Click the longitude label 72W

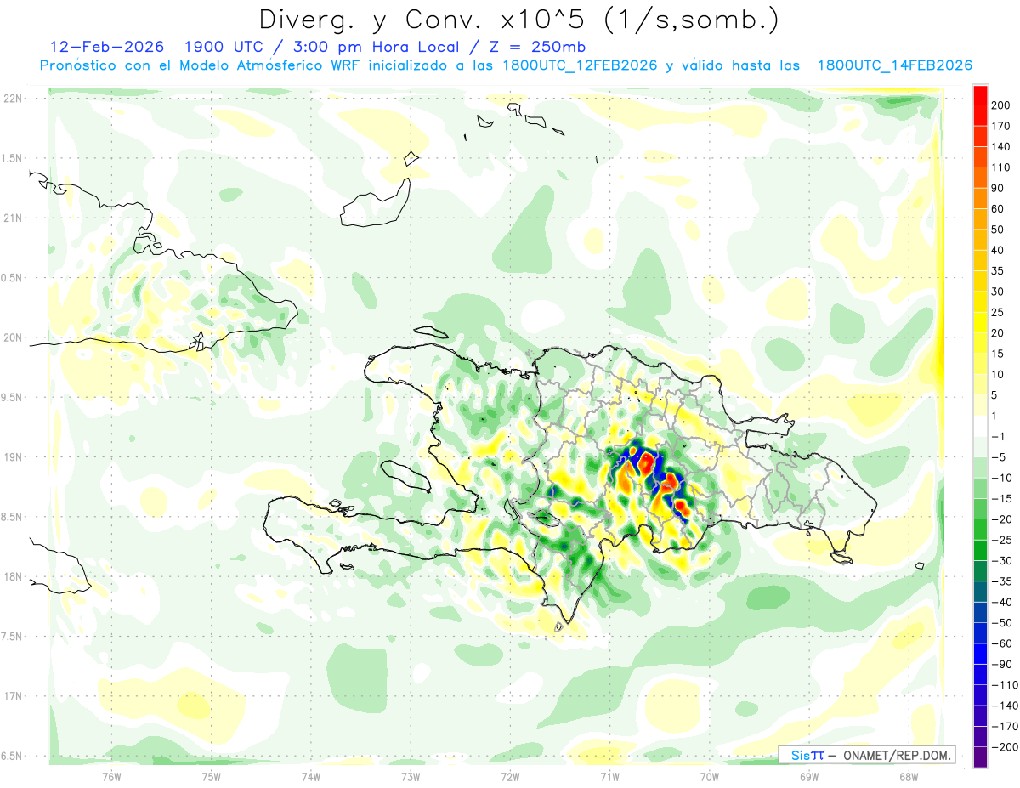[510, 776]
